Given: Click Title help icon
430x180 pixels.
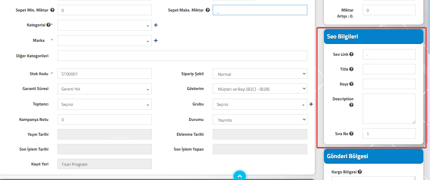Looking at the screenshot, I should point(352,69).
